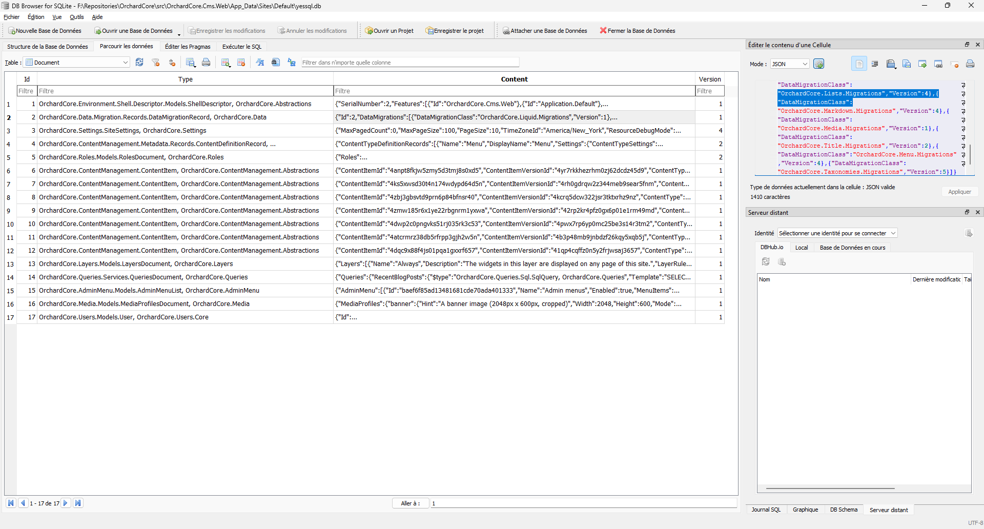Open the identity selector for remote connection
The width and height of the screenshot is (984, 529).
pyautogui.click(x=837, y=233)
